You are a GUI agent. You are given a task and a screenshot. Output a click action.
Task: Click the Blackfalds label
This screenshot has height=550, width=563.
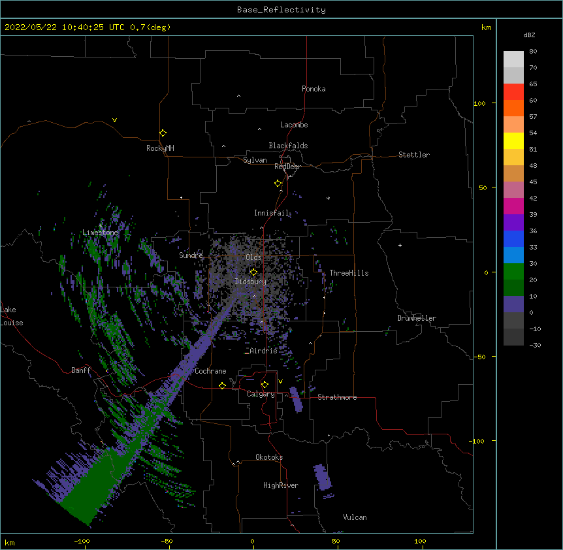(x=288, y=146)
